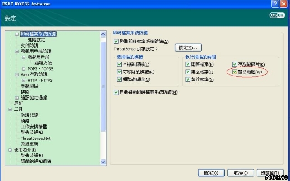Viewport: 290px width, 181px height.
Task: Confirm with the 確定(O) button
Action: (x=211, y=173)
